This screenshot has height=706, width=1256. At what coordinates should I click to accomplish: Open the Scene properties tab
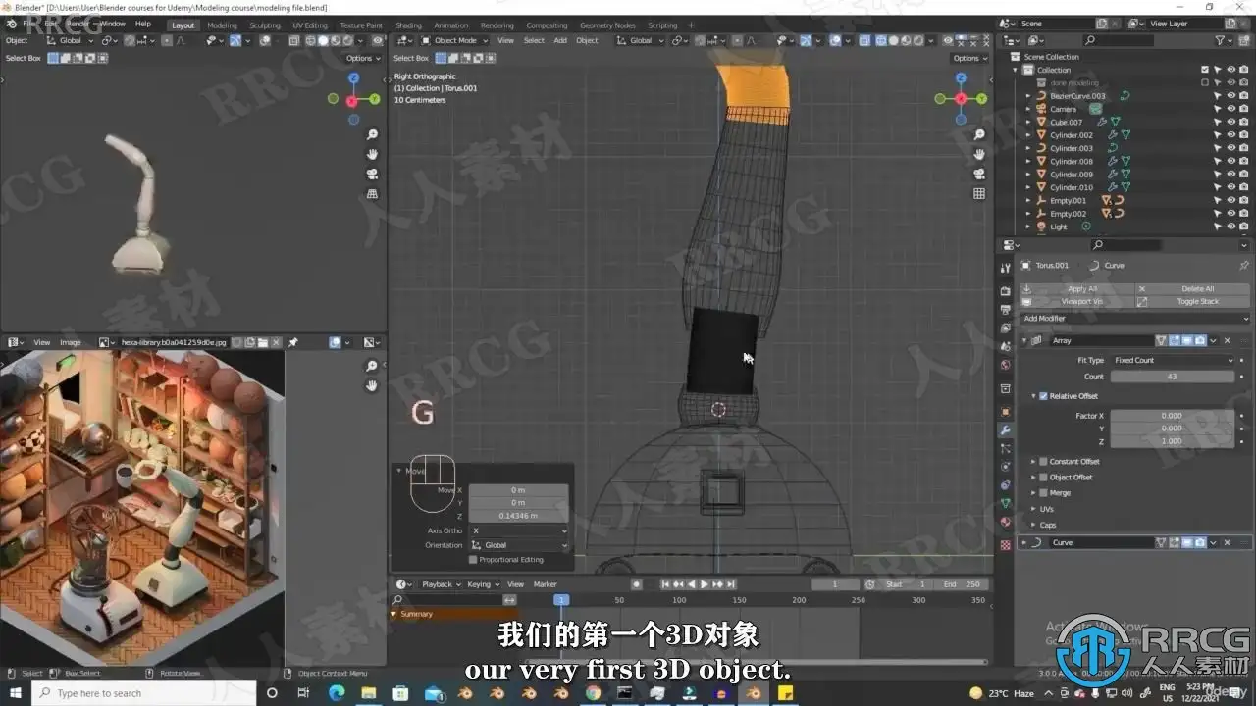click(x=1005, y=346)
